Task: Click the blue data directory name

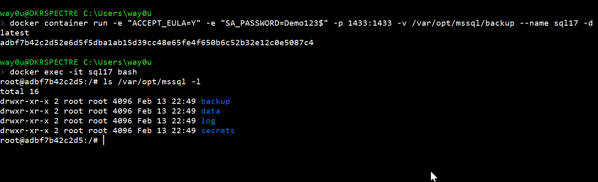Action: click(x=210, y=111)
